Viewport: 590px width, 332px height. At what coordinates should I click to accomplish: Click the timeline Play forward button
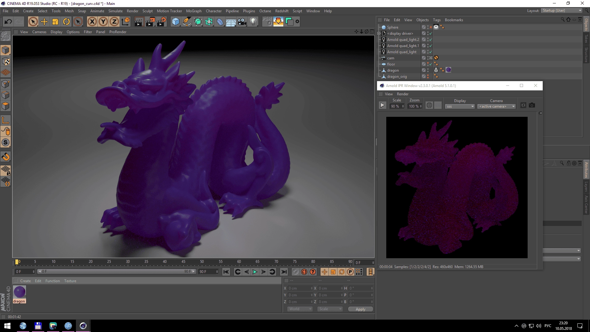coord(255,272)
